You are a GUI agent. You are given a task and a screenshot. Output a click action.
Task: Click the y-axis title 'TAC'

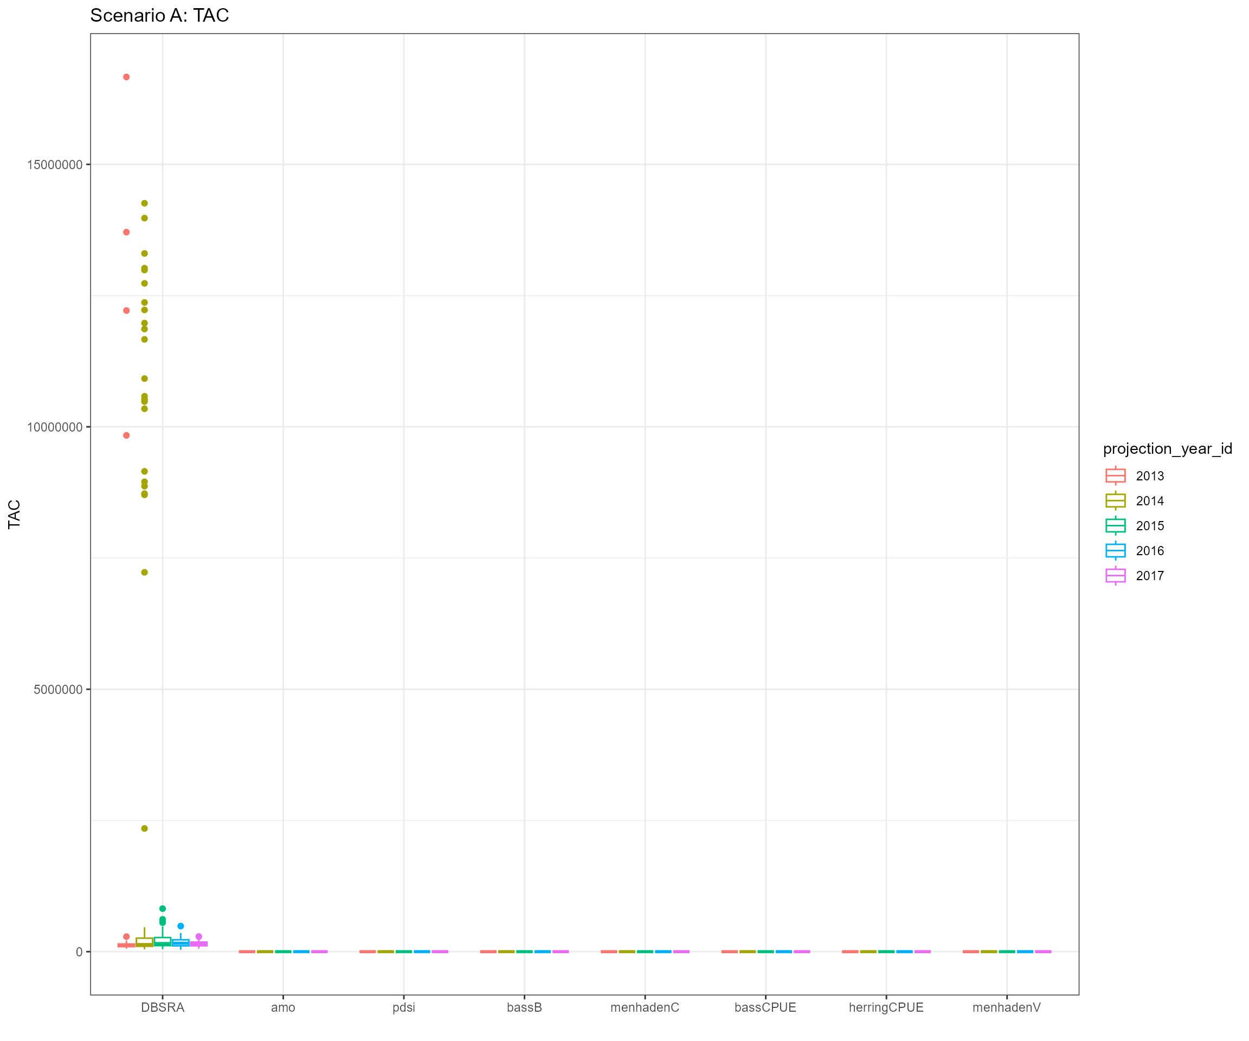[x=14, y=514]
